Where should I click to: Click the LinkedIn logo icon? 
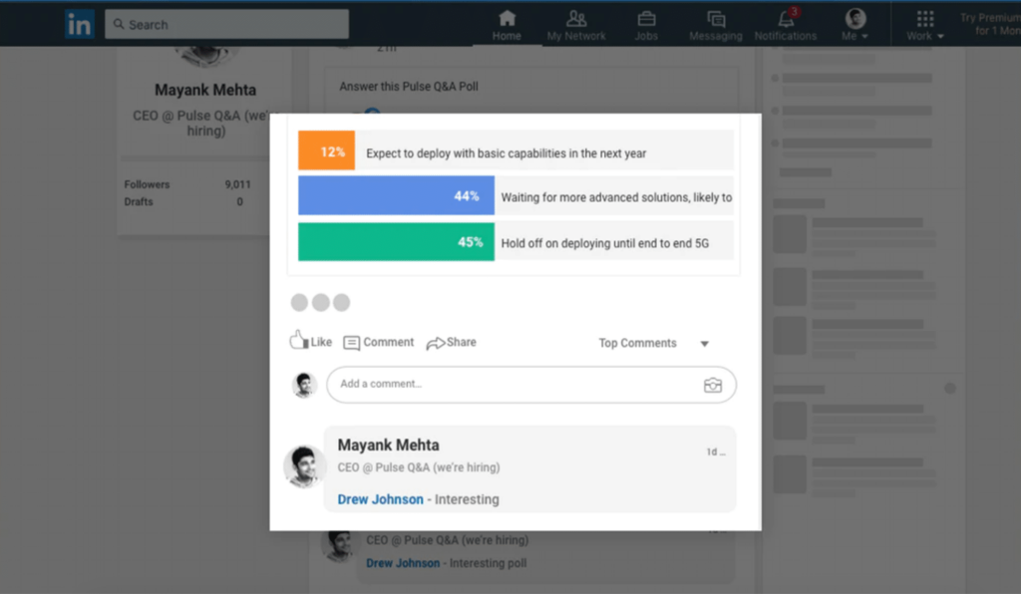coord(80,24)
